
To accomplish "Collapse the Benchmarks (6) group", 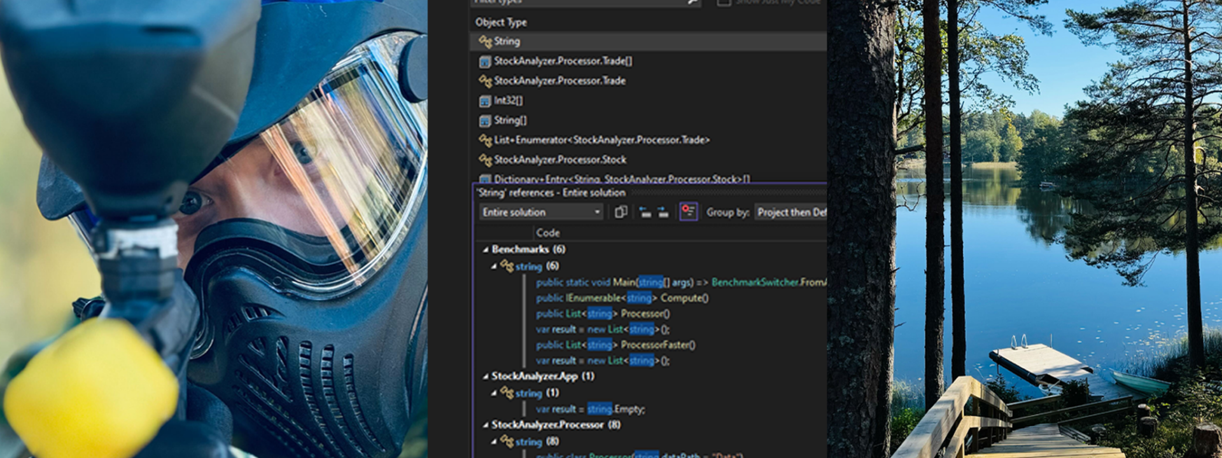I will tap(486, 249).
